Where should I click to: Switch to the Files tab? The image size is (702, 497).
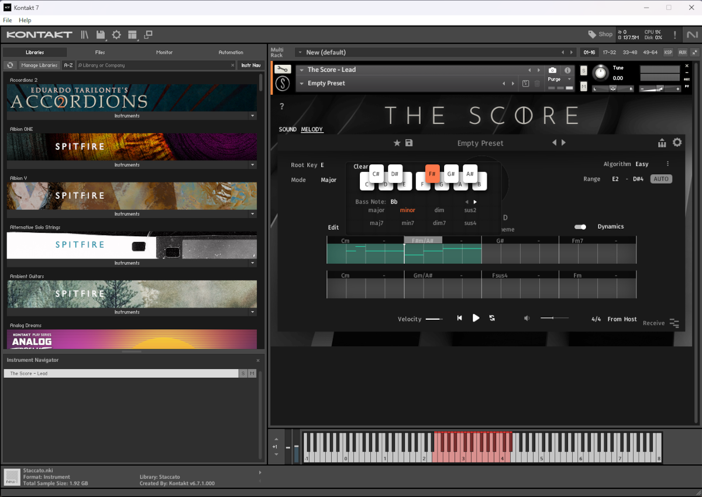click(x=100, y=53)
